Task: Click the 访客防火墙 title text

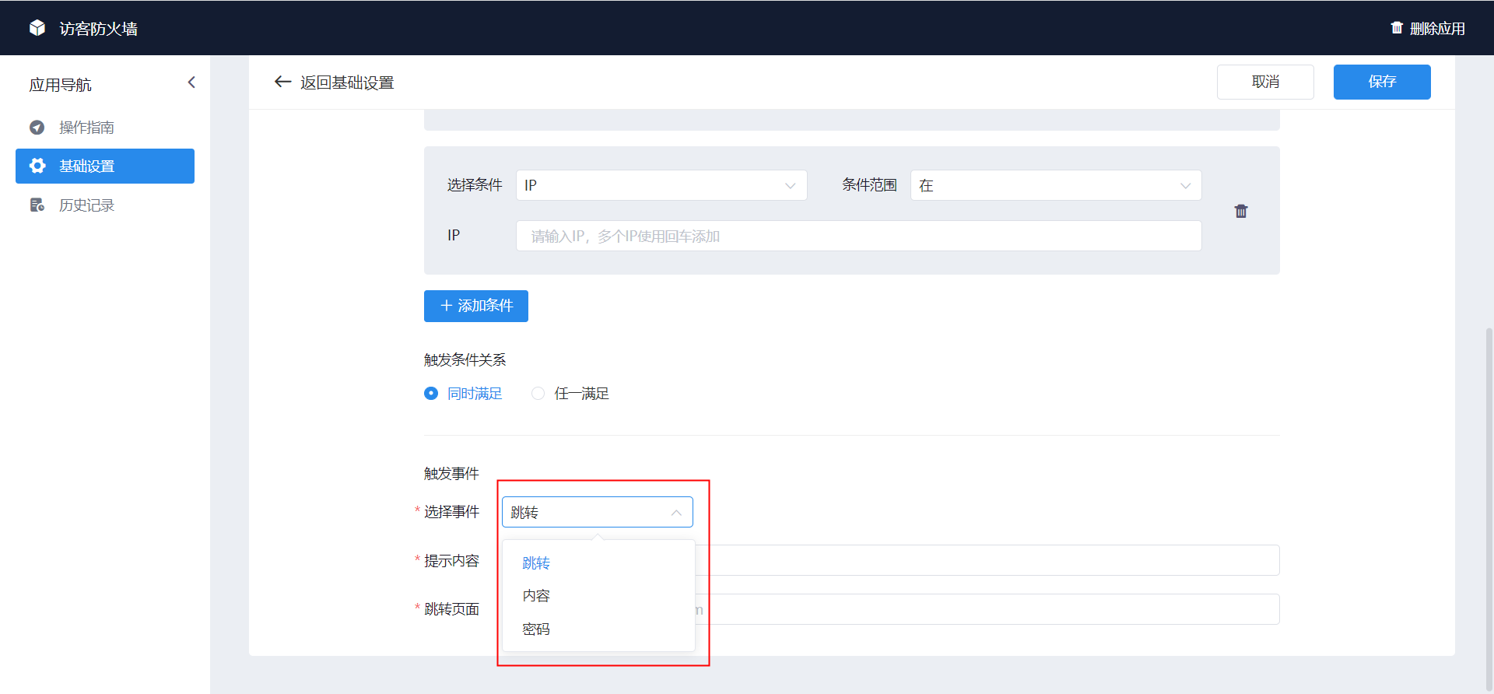Action: click(99, 29)
